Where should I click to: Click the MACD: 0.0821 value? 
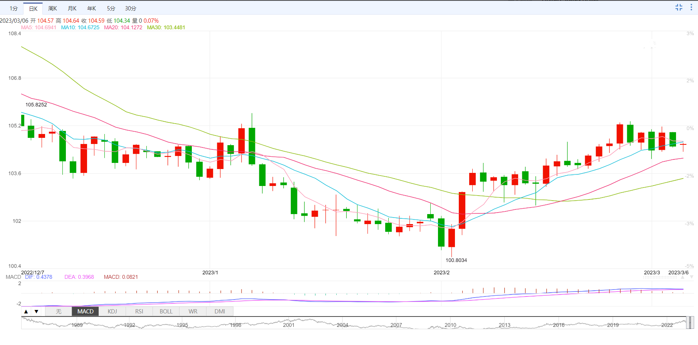pyautogui.click(x=121, y=277)
